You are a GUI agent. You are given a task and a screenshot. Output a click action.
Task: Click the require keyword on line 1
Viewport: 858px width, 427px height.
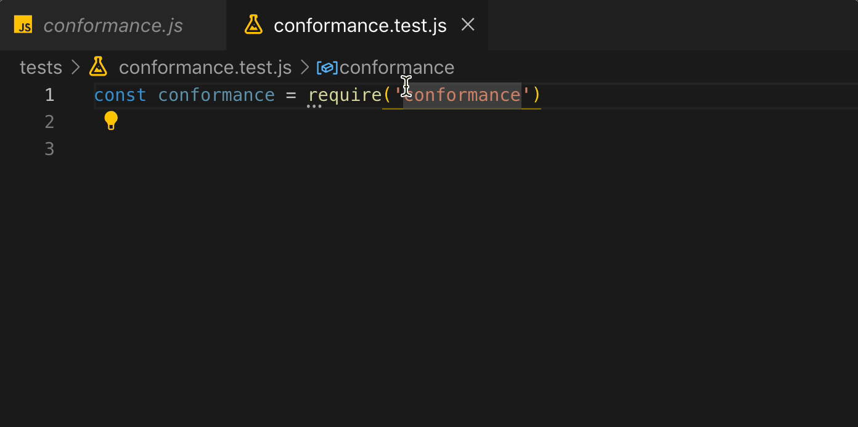click(345, 95)
